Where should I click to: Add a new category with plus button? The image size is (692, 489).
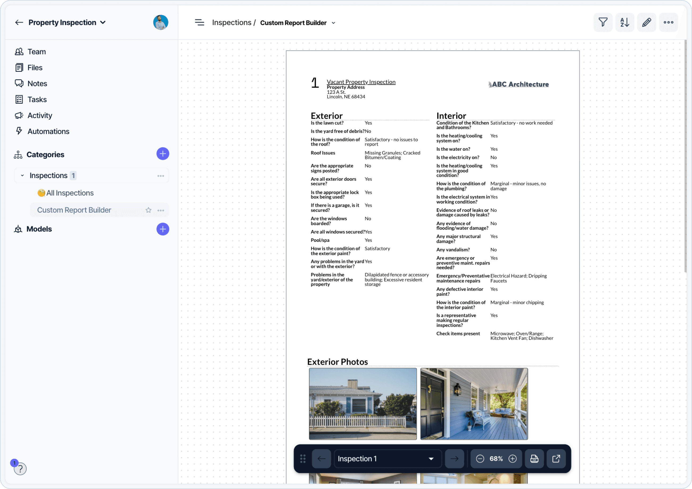click(163, 154)
